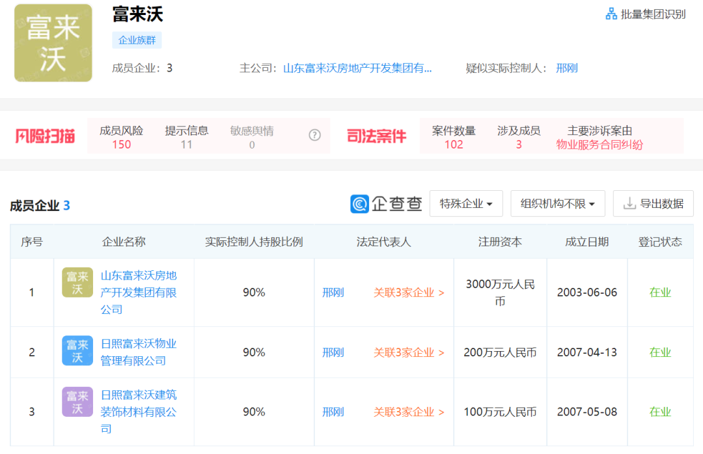Click 日照富来沃建筑装饰材料 purple logo icon
This screenshot has width=703, height=454.
pos(77,402)
